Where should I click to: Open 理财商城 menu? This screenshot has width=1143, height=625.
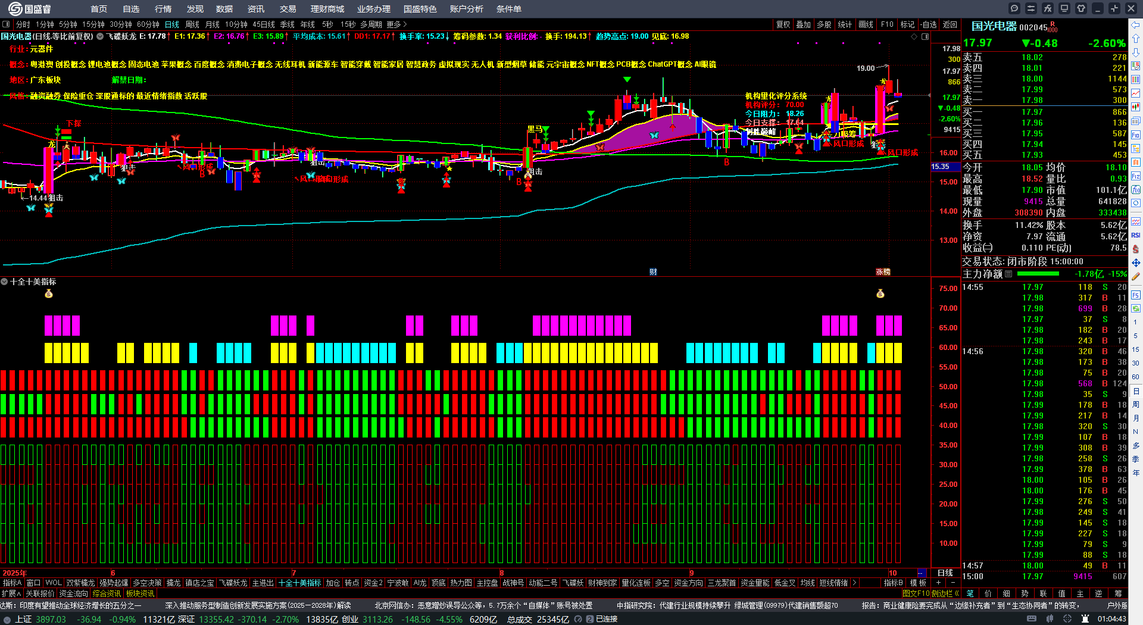tap(327, 9)
